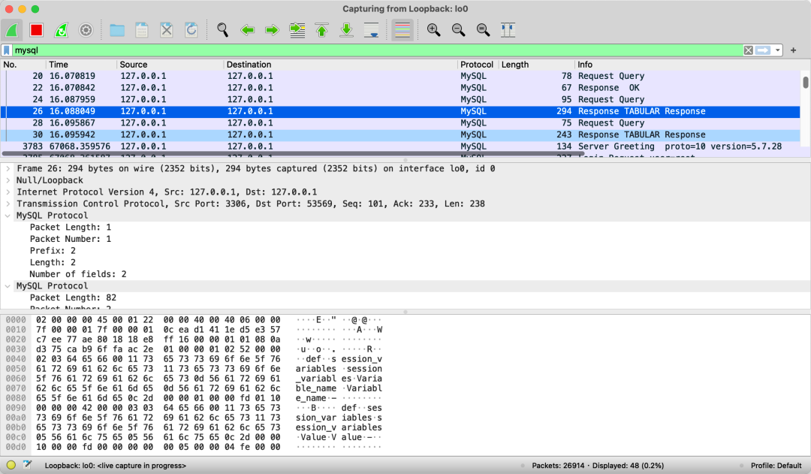Open the recent filters dropdown
The image size is (811, 474).
tap(777, 50)
